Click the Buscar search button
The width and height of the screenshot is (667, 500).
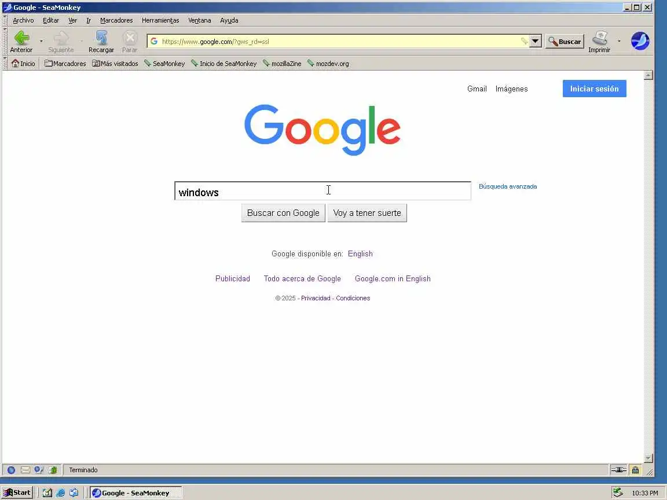[565, 41]
